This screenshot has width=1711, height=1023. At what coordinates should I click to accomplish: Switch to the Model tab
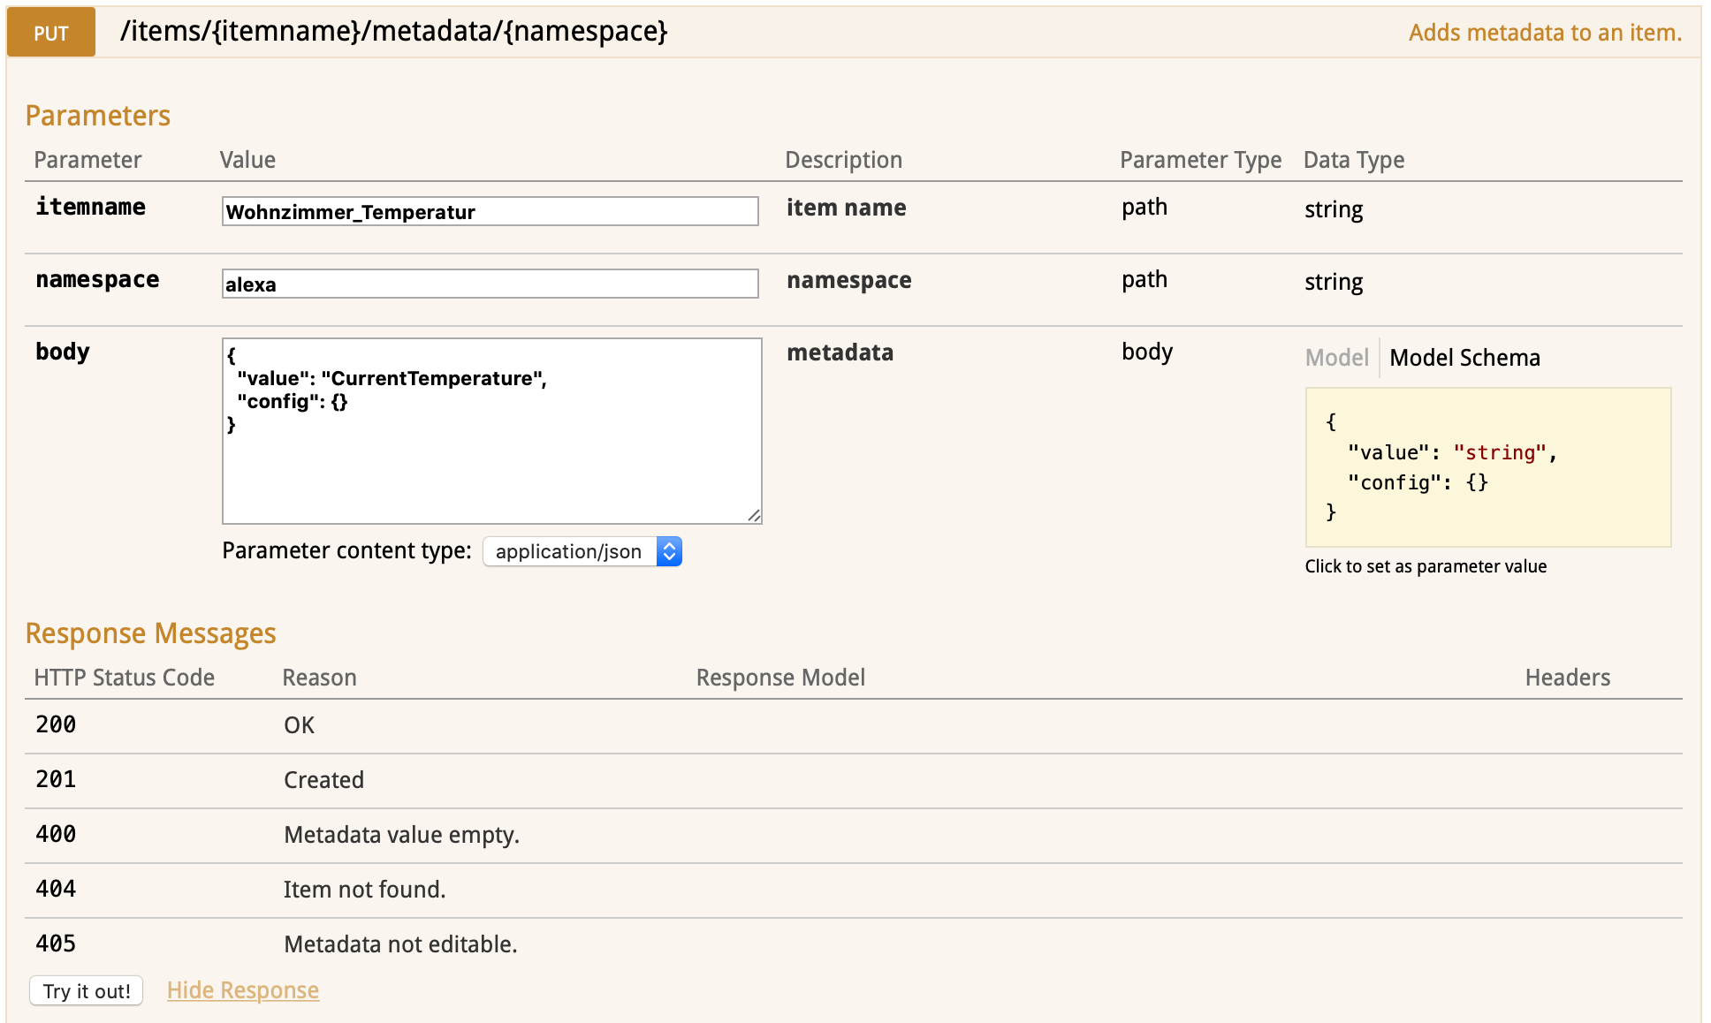pos(1336,358)
